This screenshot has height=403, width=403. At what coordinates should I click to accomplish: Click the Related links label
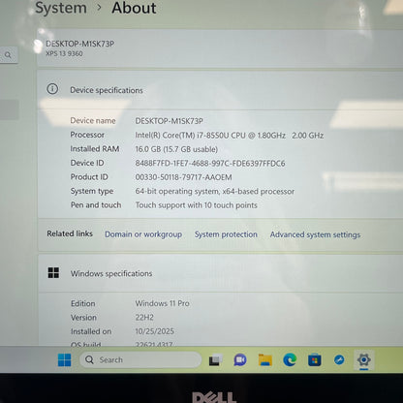70,233
